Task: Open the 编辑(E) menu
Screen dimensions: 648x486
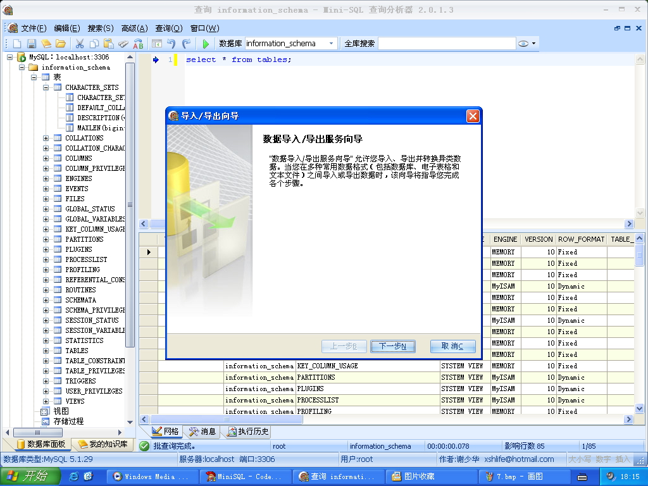Action: 67,28
